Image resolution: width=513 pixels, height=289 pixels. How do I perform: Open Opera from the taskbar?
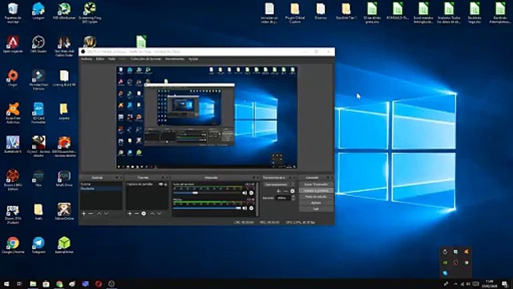(99, 284)
